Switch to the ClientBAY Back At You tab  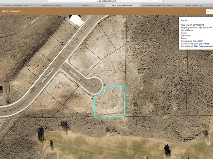click(x=193, y=6)
